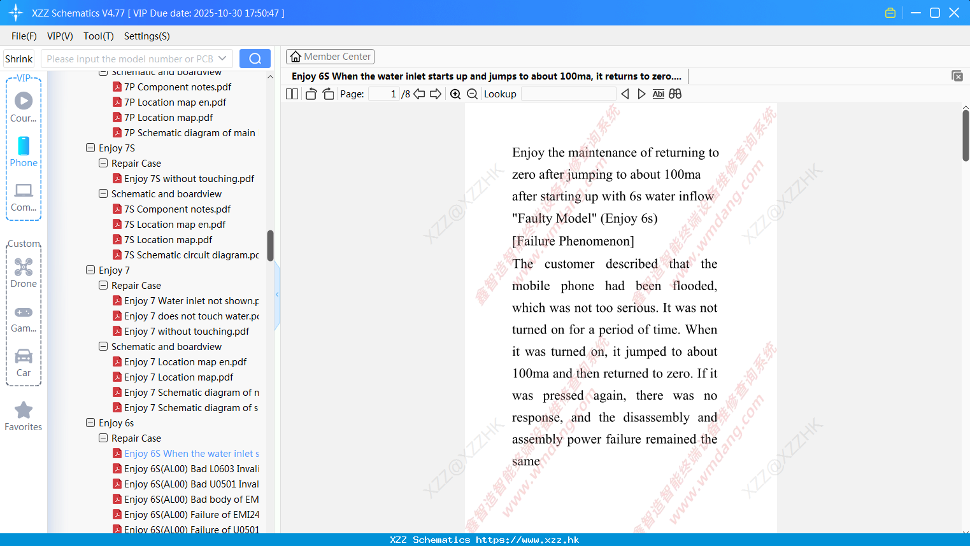
Task: Open PDF icon for 7P Component notes
Action: click(x=117, y=87)
